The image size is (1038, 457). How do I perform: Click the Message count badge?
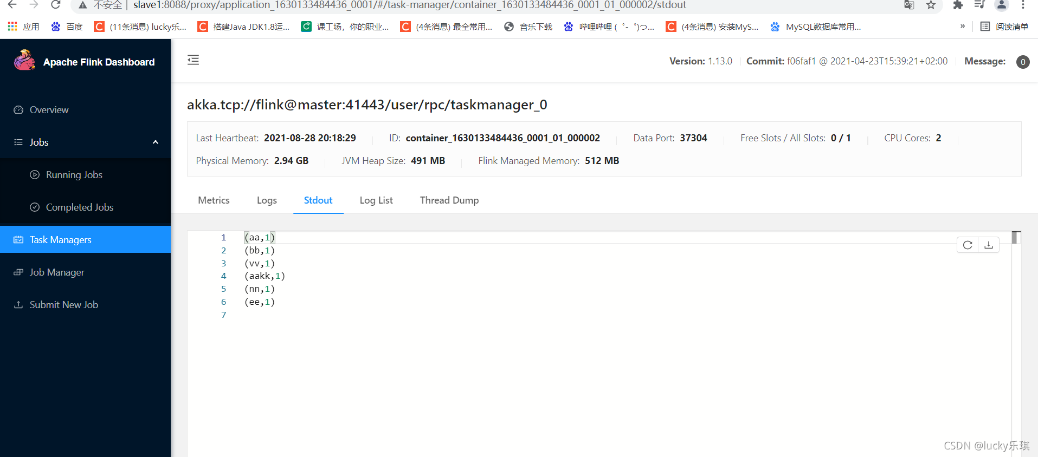(1023, 62)
